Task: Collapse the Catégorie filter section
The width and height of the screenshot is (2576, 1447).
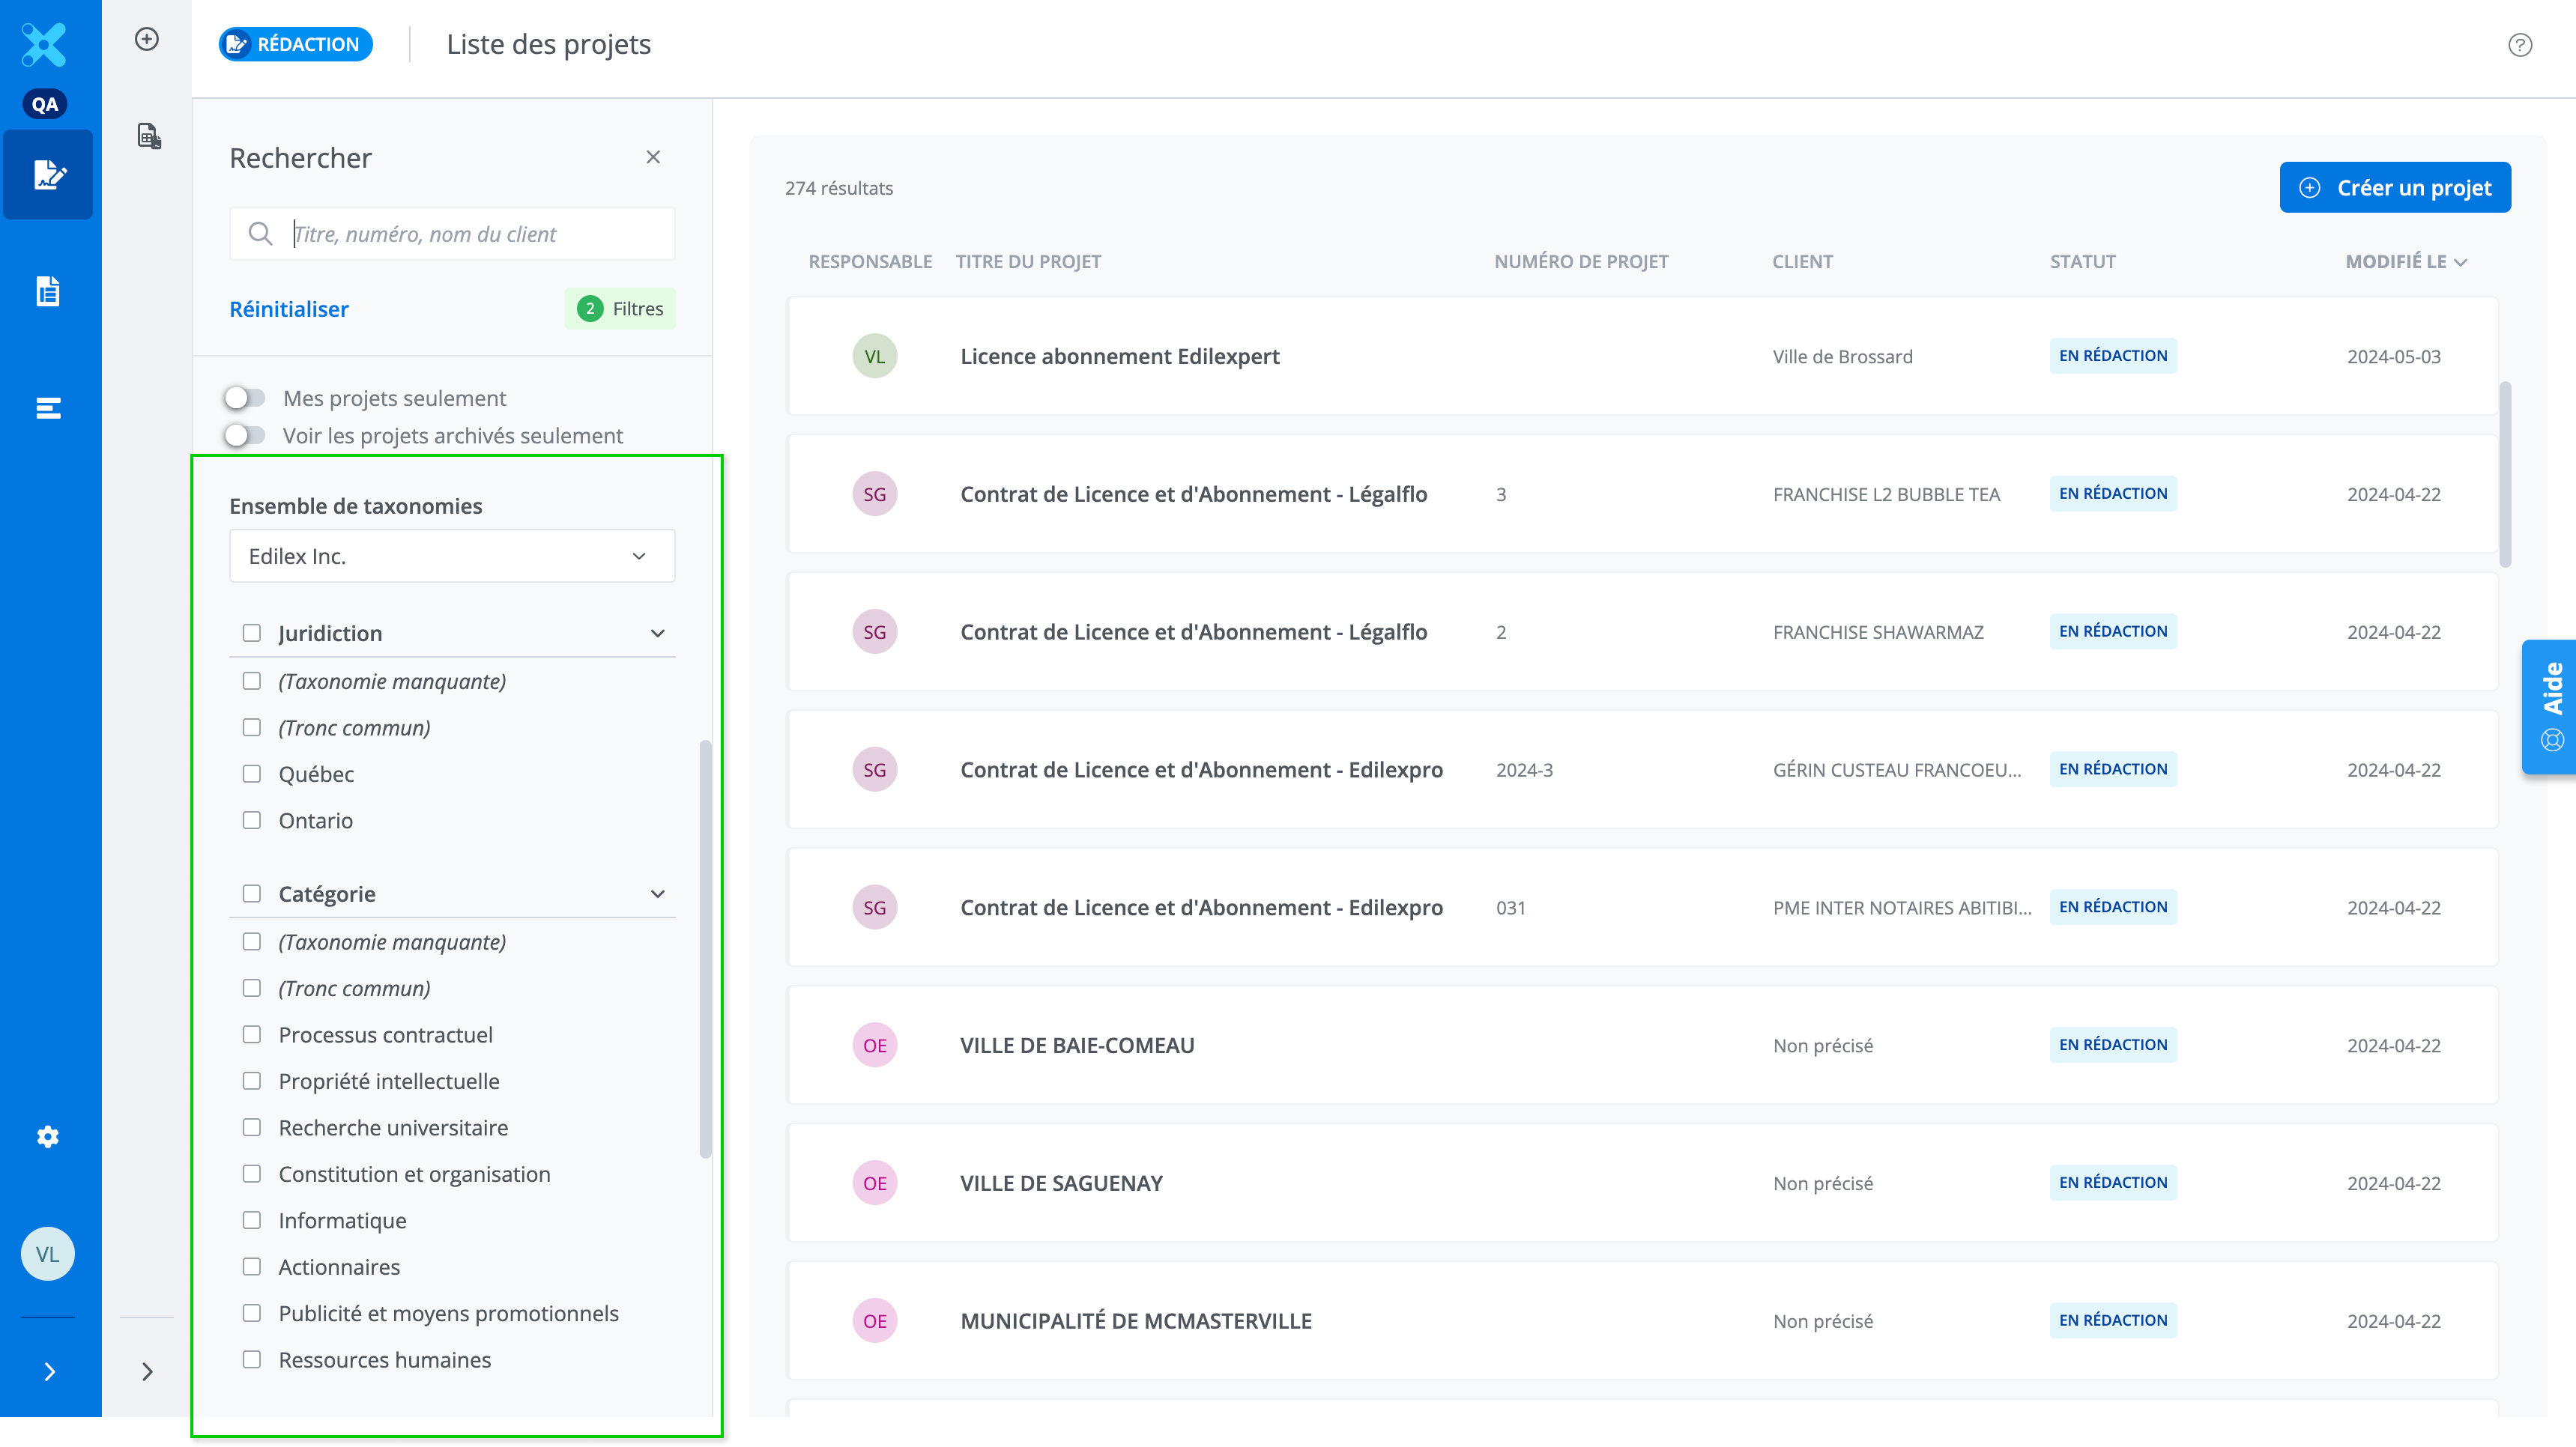Action: [657, 894]
